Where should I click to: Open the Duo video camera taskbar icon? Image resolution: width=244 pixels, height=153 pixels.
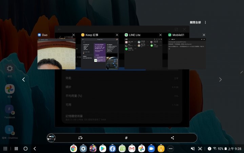tap(151, 149)
